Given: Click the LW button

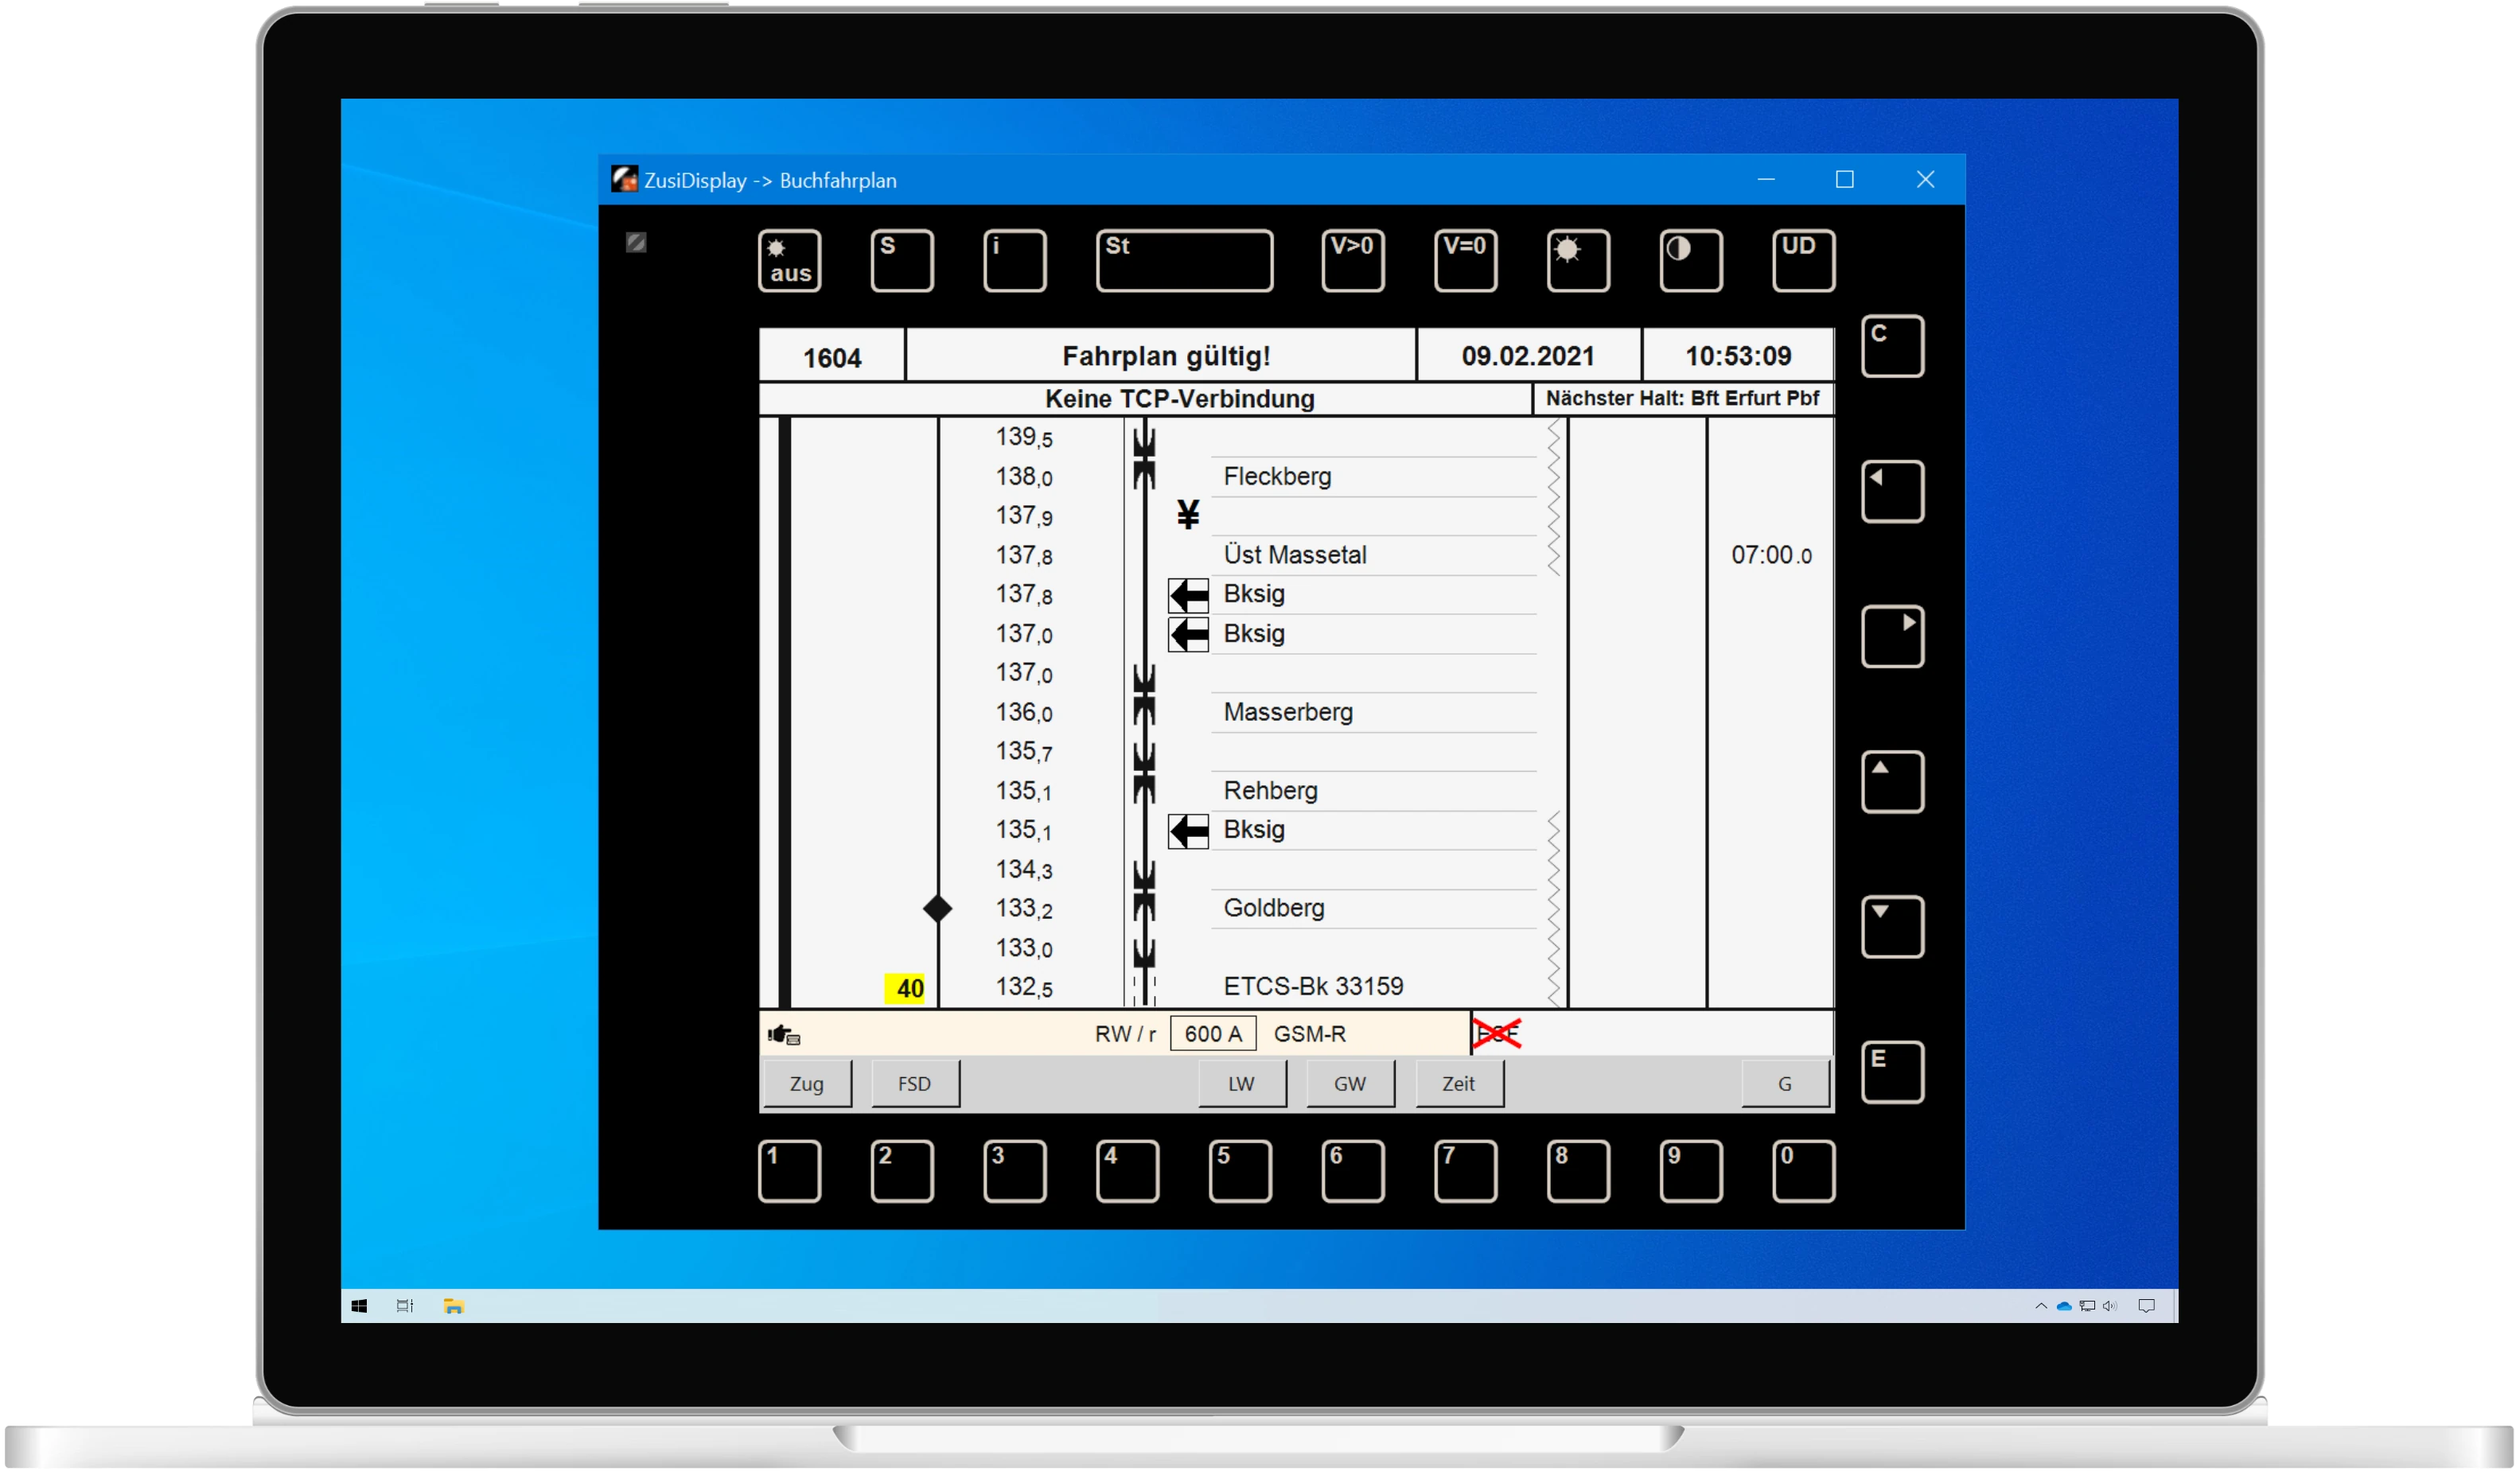Looking at the screenshot, I should (x=1241, y=1084).
